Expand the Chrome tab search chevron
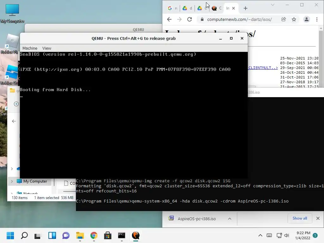Screen dimensions: 324x243 (273, 5)
